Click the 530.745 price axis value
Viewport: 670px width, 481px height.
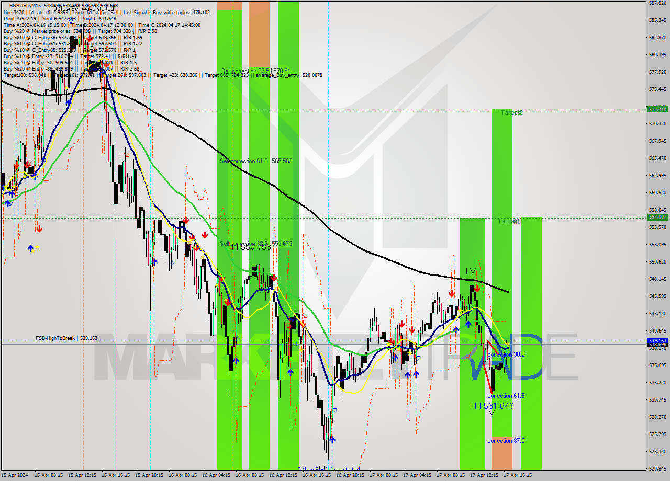tap(657, 399)
